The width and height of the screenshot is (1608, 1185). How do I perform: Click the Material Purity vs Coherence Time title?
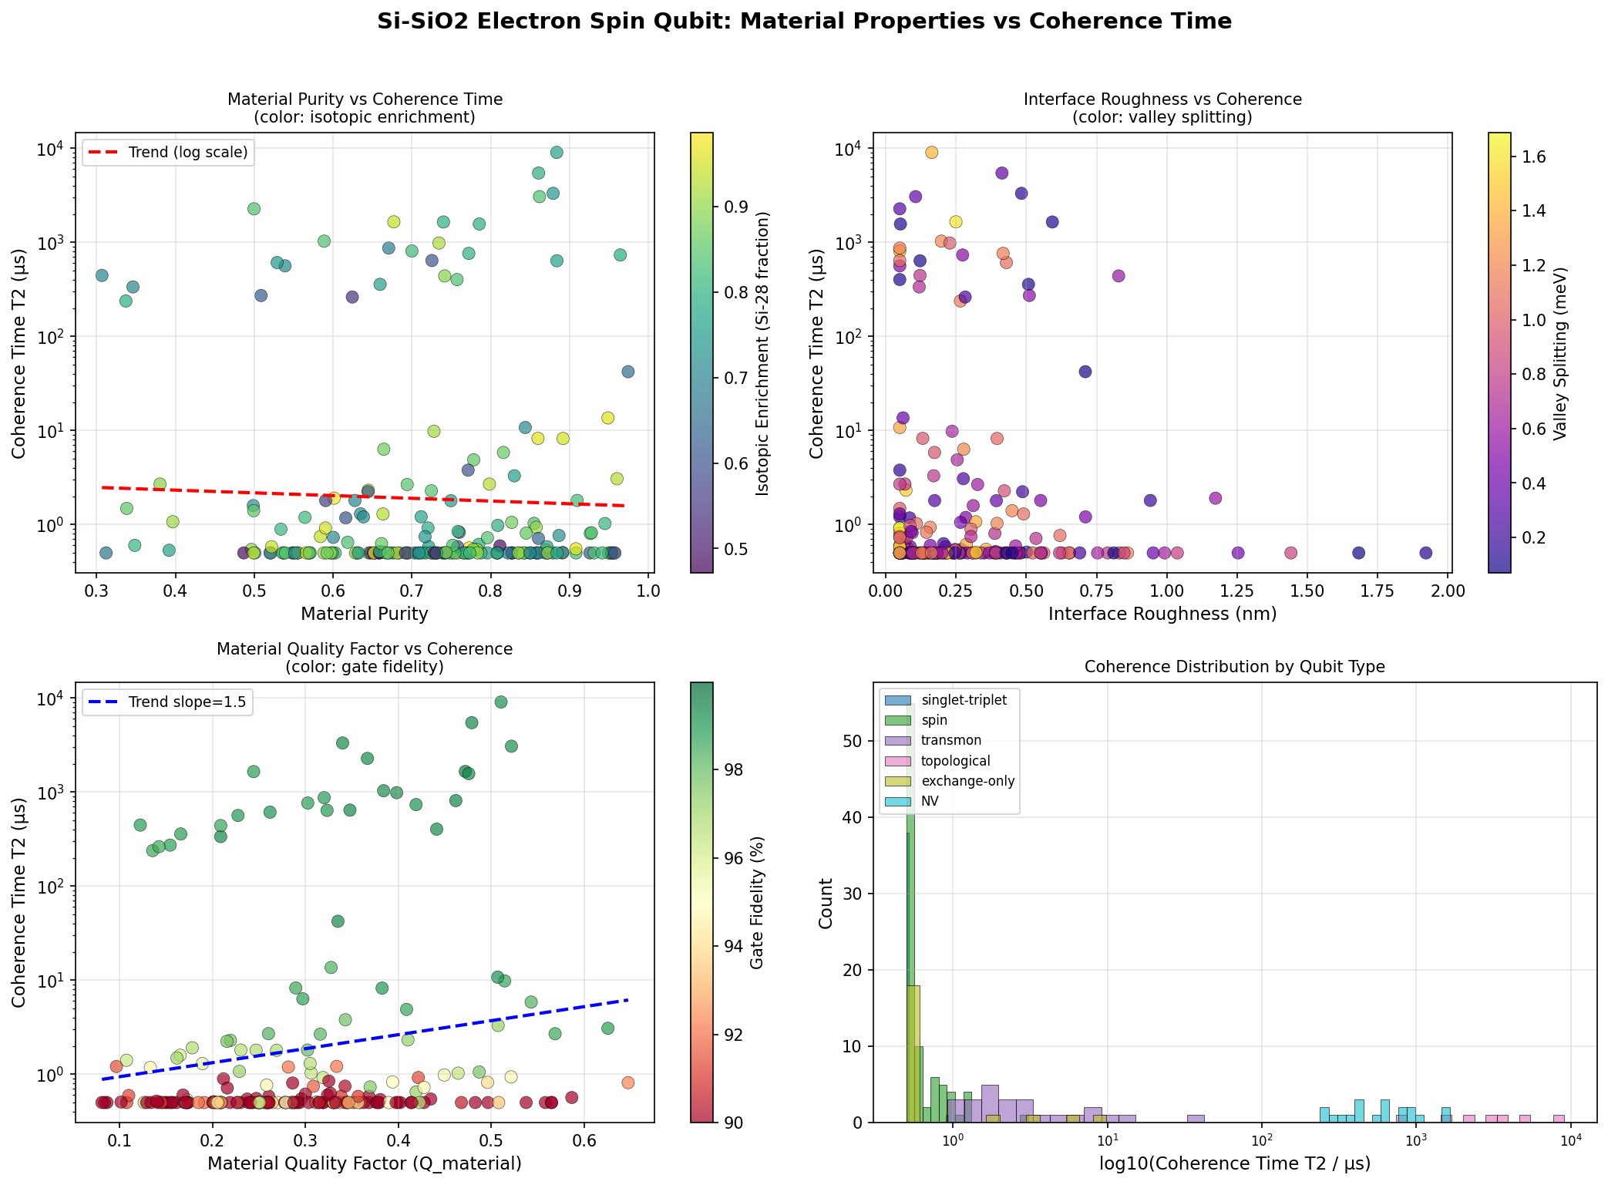(365, 99)
